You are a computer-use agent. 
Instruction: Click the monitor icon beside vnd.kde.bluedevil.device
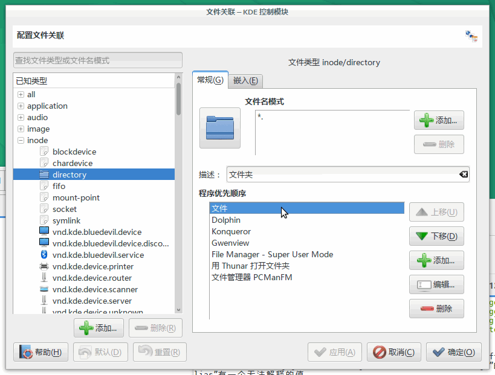click(44, 232)
